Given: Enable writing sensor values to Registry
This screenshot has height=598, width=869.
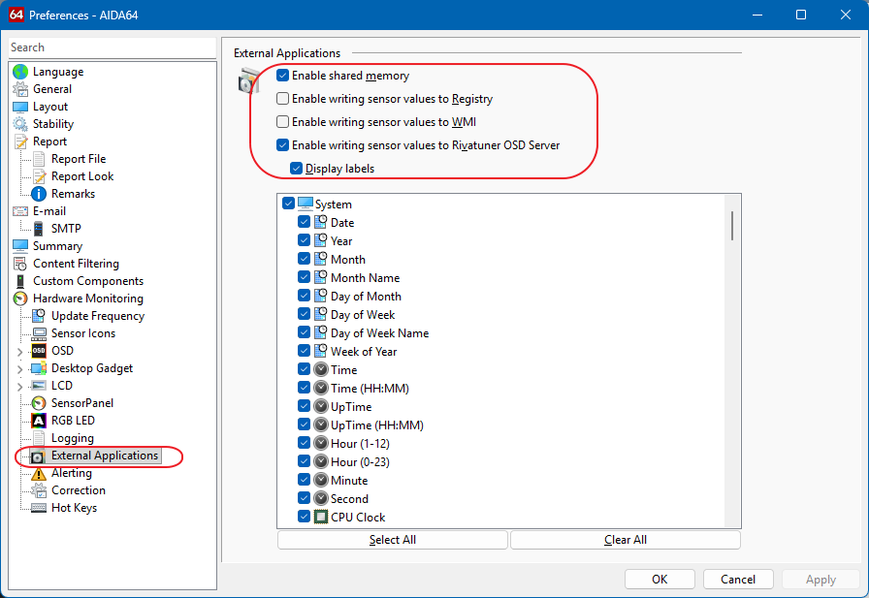Looking at the screenshot, I should [x=282, y=99].
